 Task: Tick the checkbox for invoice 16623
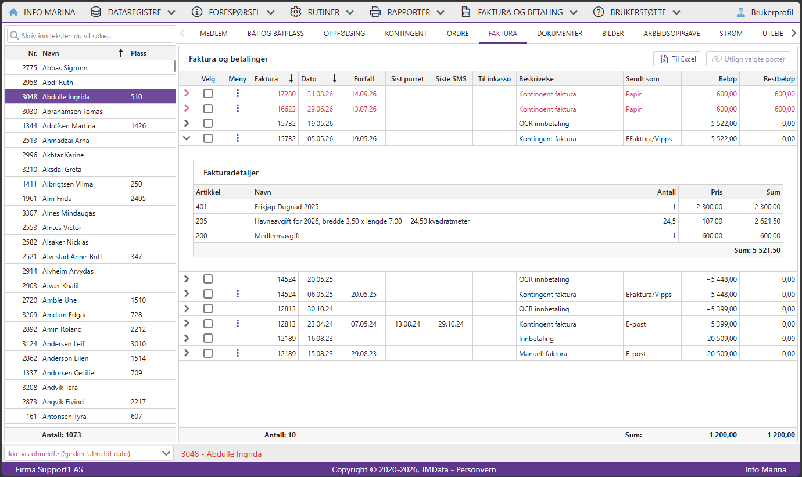click(x=208, y=109)
